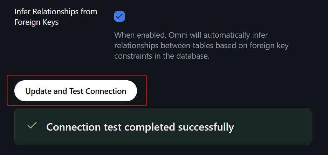Viewport: 328px width, 155px height.
Task: Select the checkmark beside the connection test message
Action: (32, 125)
